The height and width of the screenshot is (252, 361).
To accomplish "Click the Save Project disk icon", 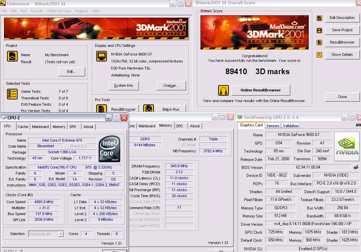I will (x=319, y=30).
